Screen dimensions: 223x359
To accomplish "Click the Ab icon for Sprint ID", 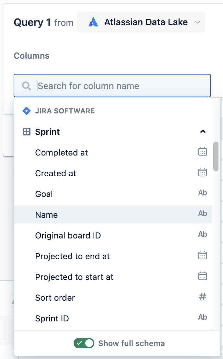I will point(202,317).
